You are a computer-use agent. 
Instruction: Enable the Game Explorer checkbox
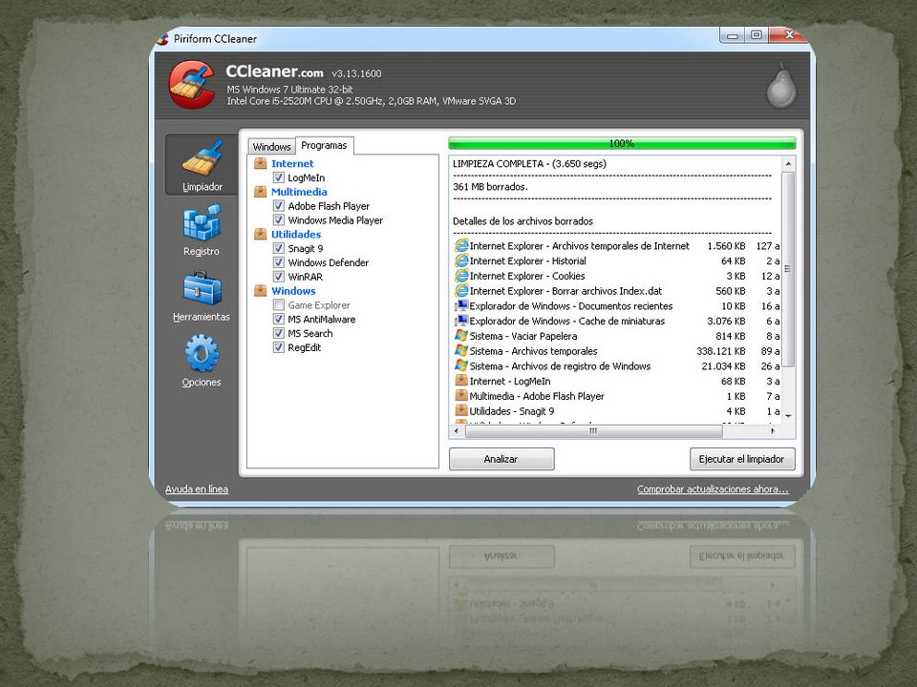(x=279, y=305)
